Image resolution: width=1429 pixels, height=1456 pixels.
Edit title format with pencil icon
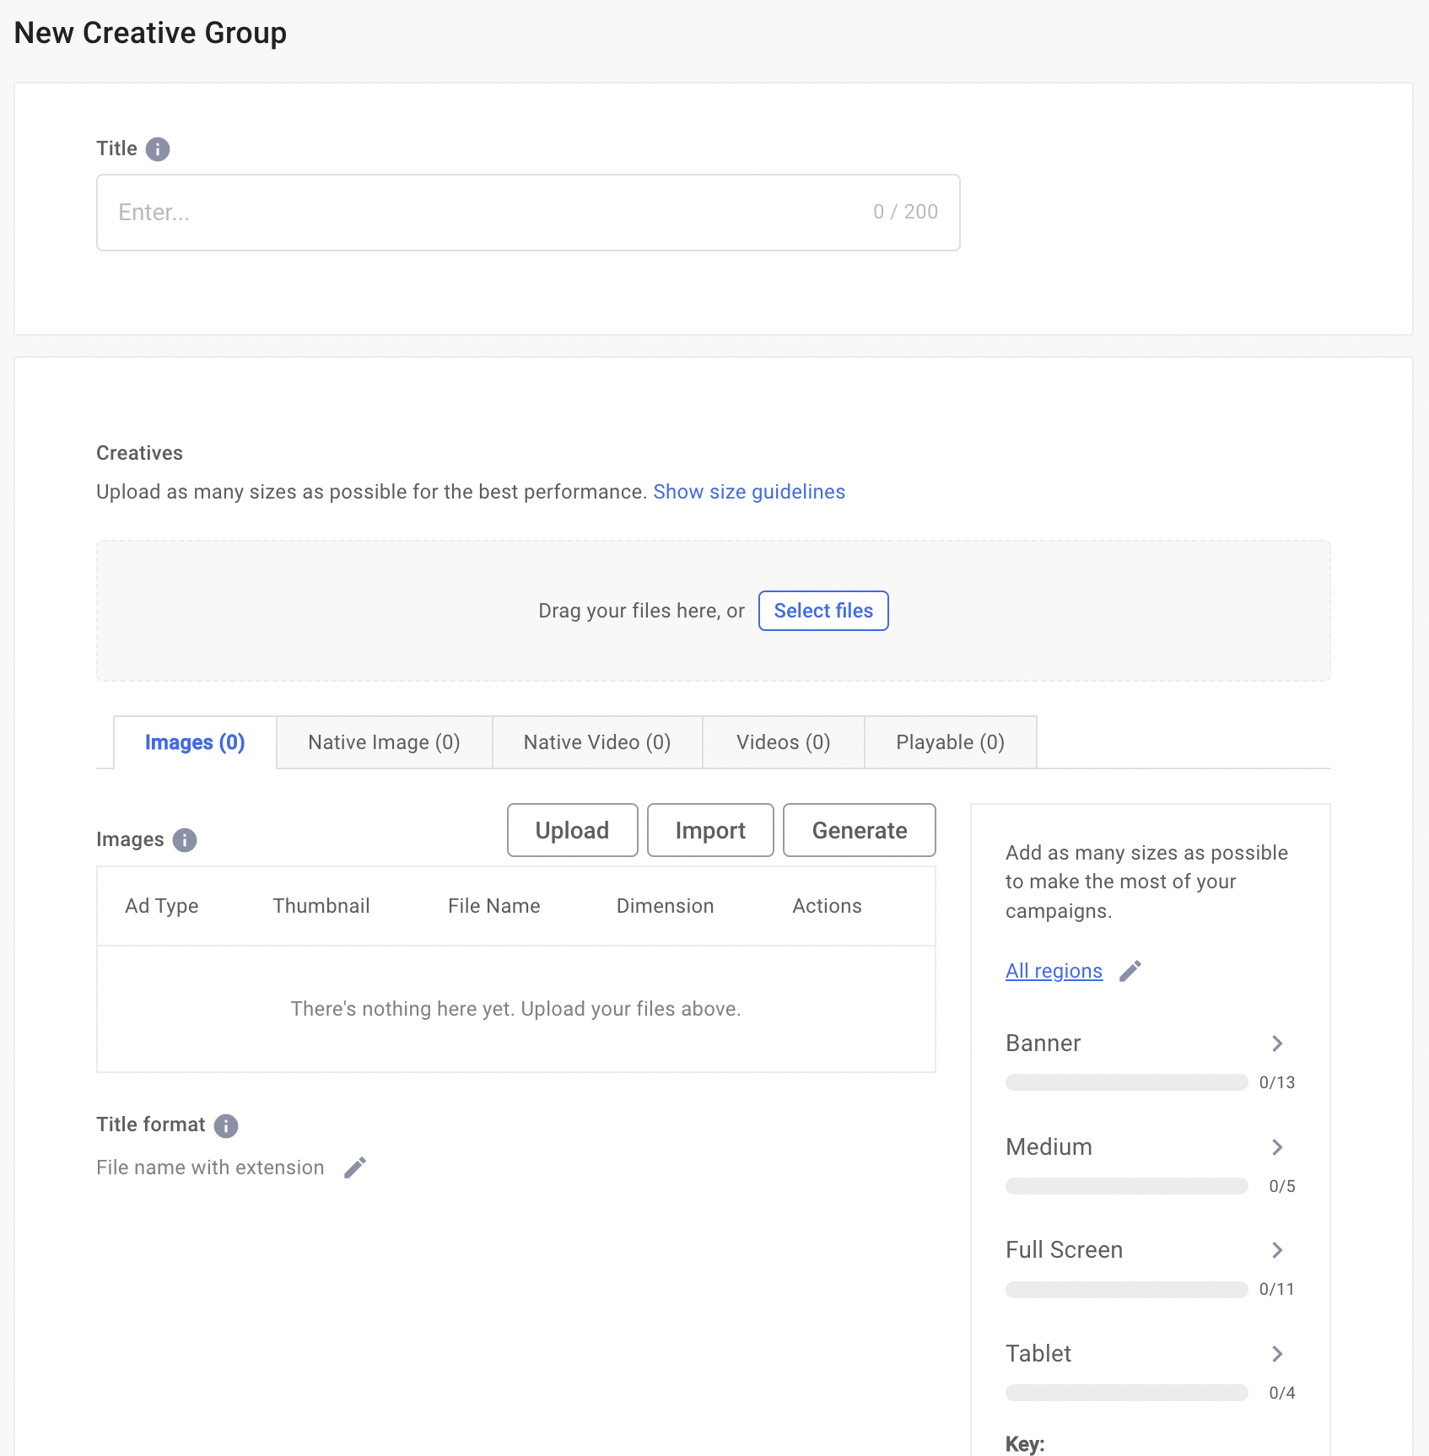click(x=355, y=1167)
